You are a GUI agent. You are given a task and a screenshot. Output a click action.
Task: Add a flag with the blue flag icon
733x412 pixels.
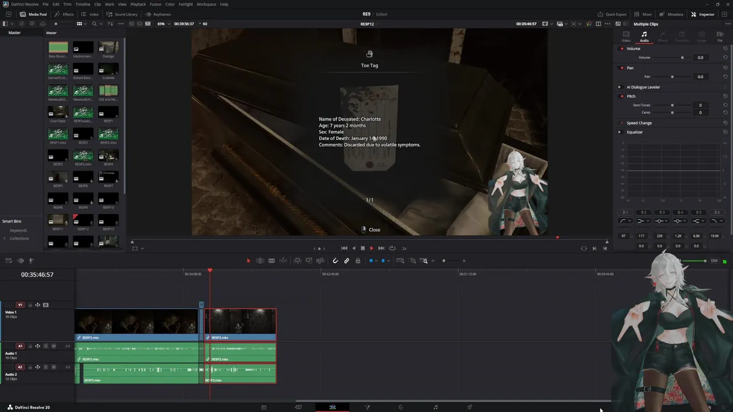click(x=371, y=261)
